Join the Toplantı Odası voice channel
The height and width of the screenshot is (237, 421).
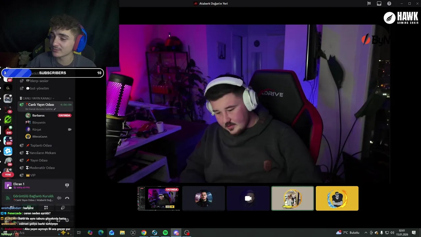pos(45,145)
